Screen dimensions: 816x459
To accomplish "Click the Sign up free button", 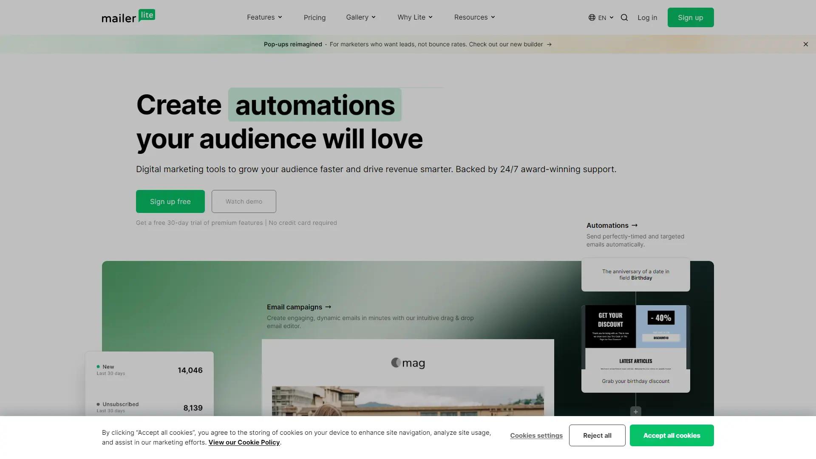I will pyautogui.click(x=170, y=201).
